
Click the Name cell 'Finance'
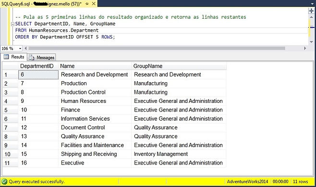[x=95, y=110]
